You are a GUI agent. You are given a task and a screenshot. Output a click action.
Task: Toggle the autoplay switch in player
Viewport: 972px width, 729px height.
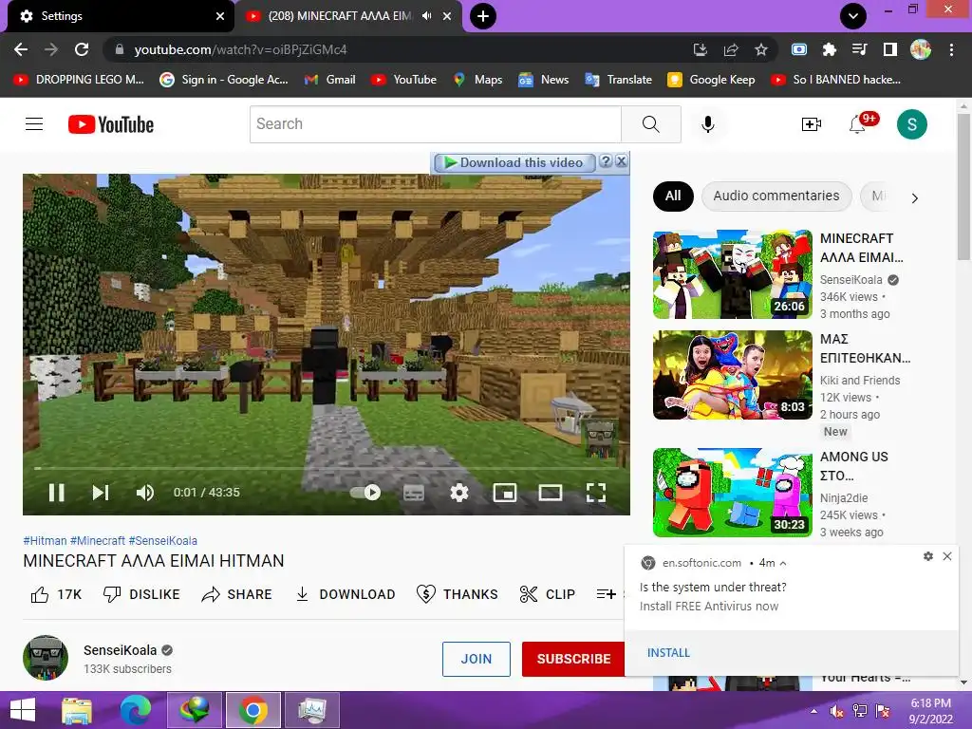365,493
